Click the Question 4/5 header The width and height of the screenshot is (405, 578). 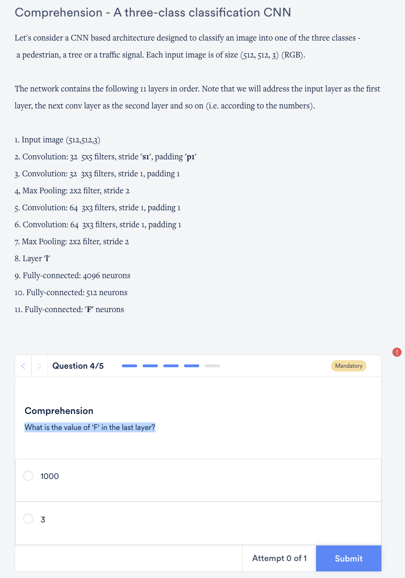click(78, 366)
